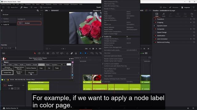Toggle Enable Clip in context menu
This screenshot has width=197, height=110.
pos(121,37)
